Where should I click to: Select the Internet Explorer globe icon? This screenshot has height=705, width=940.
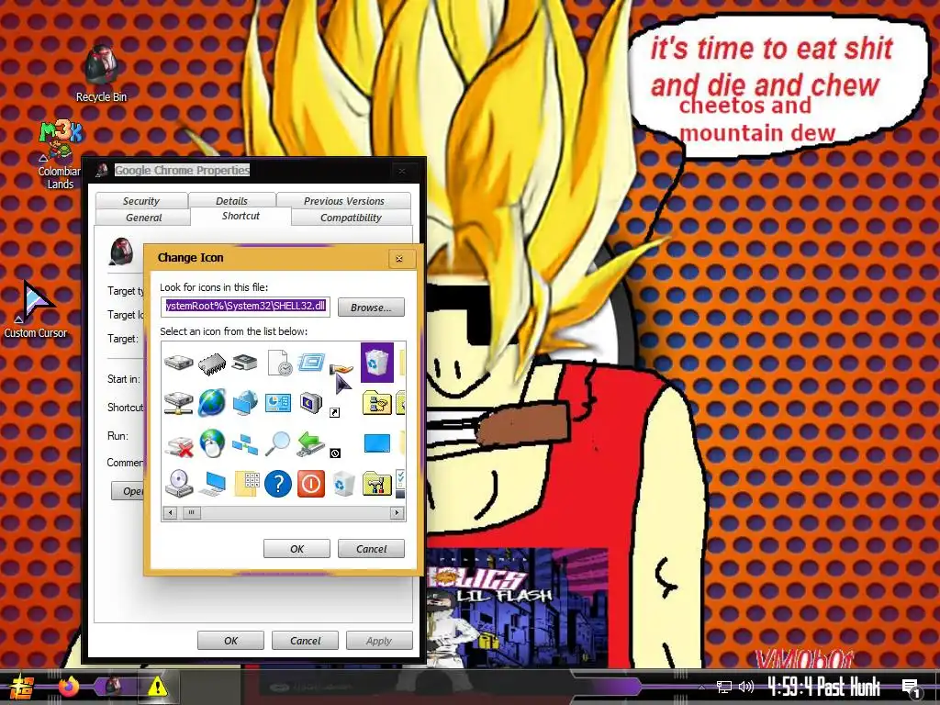coord(212,402)
